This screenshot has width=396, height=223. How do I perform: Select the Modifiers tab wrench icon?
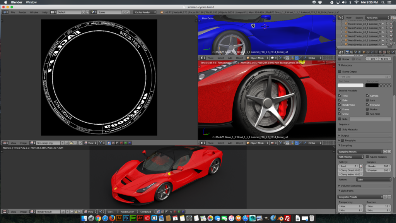[372, 52]
